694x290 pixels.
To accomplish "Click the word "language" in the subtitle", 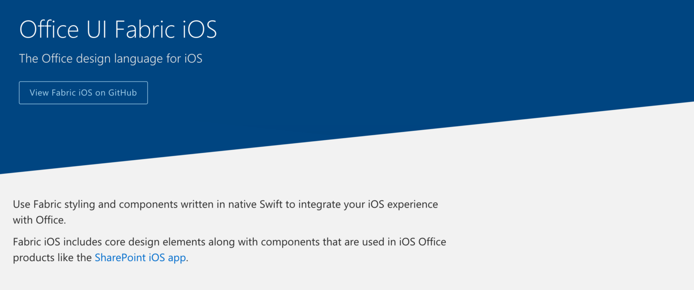I will tap(128, 59).
